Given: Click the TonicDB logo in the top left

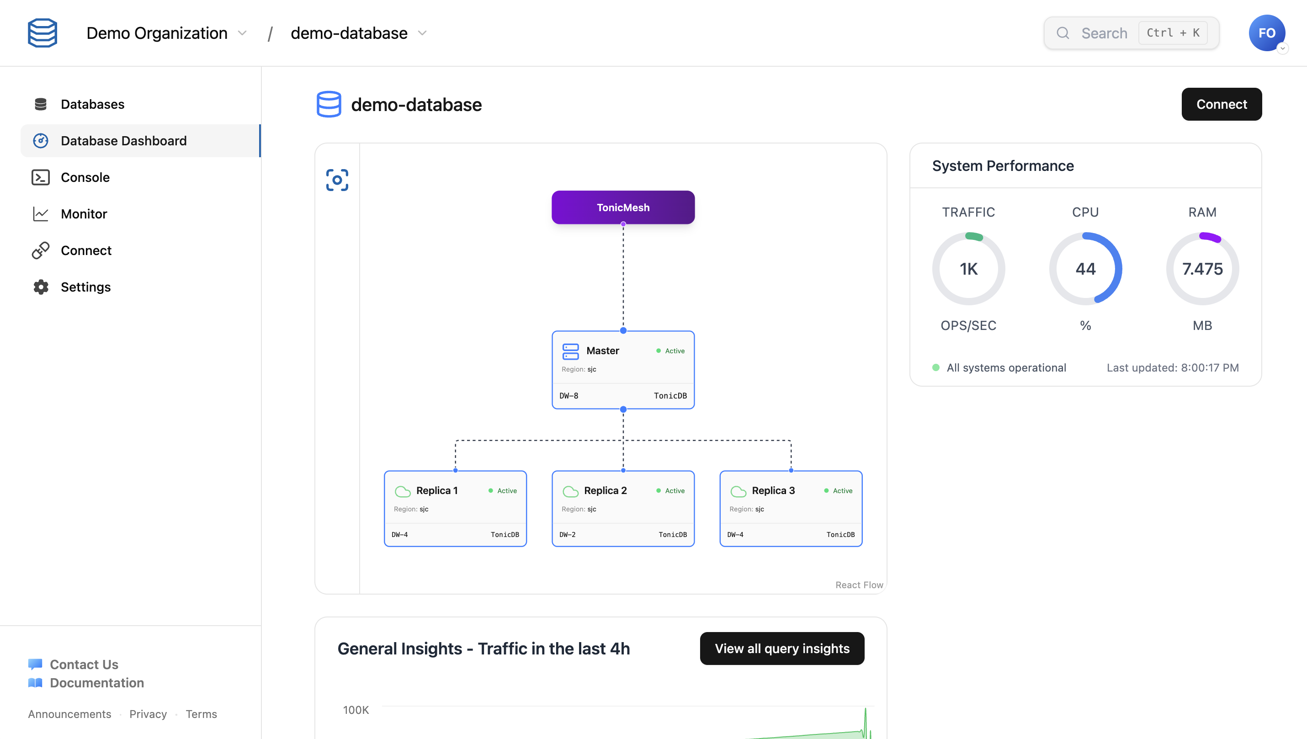Looking at the screenshot, I should (x=43, y=32).
